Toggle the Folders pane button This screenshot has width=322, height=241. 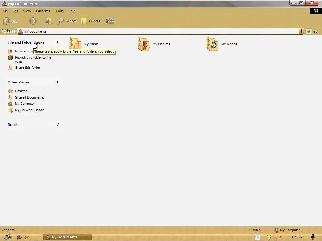tap(91, 21)
